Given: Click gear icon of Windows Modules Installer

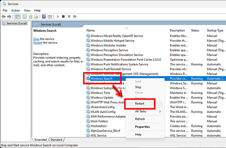Looking at the screenshot, I should click(88, 45).
